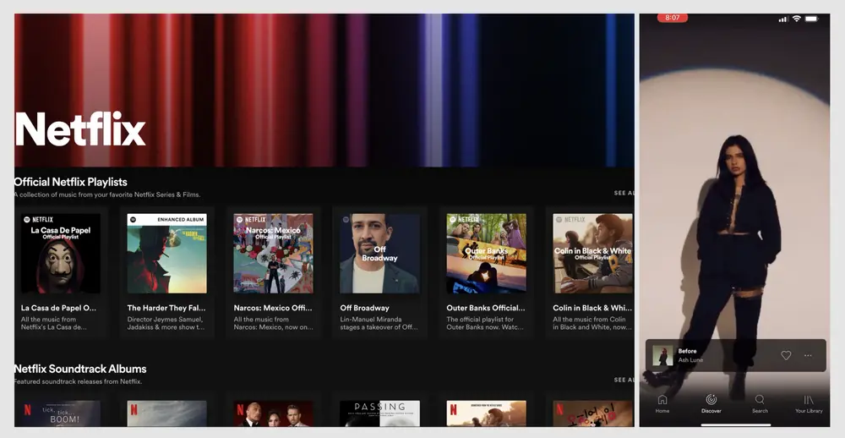This screenshot has height=438, width=845.
Task: Tap the Search magnifier icon
Action: click(x=760, y=400)
